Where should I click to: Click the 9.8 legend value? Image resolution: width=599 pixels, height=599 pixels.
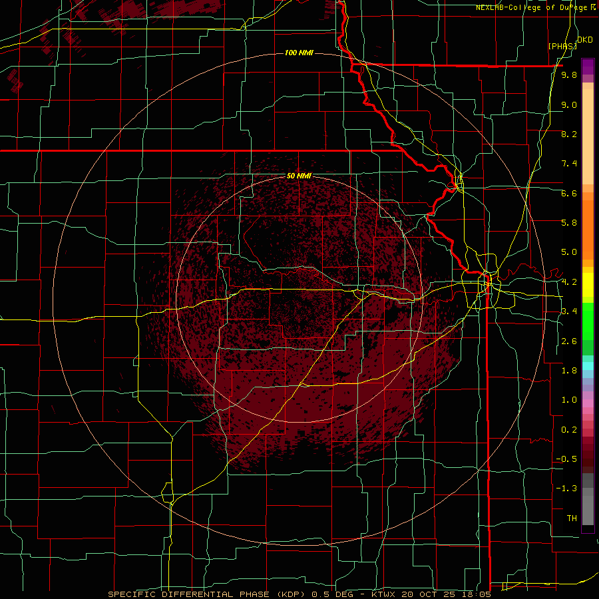[569, 75]
